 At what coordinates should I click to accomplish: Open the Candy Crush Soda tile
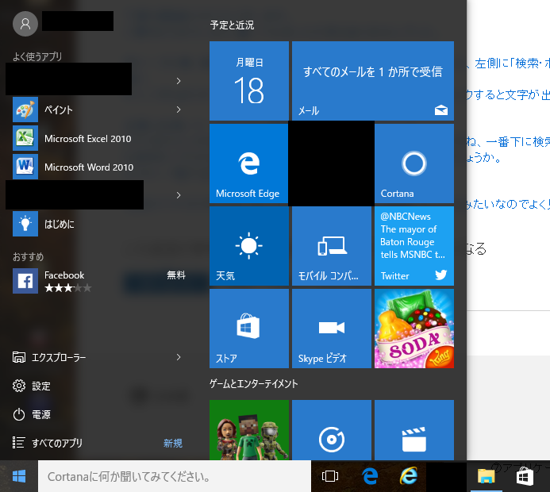(x=414, y=329)
